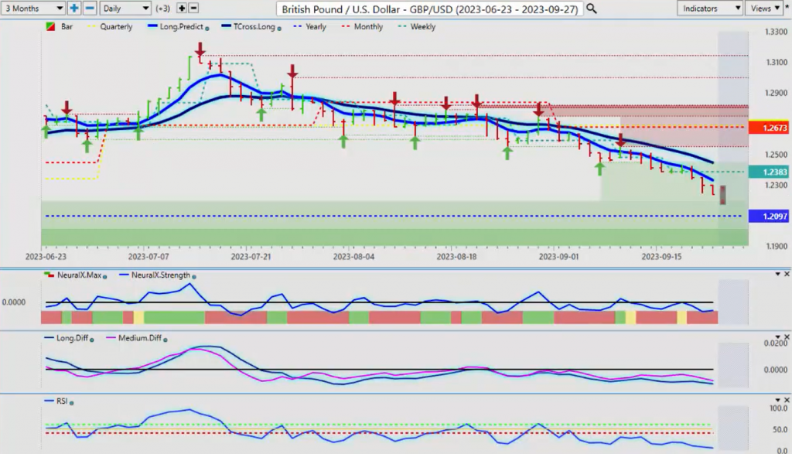The height and width of the screenshot is (454, 792).
Task: Click the settings dot next to TCross.Long
Action: (x=278, y=29)
